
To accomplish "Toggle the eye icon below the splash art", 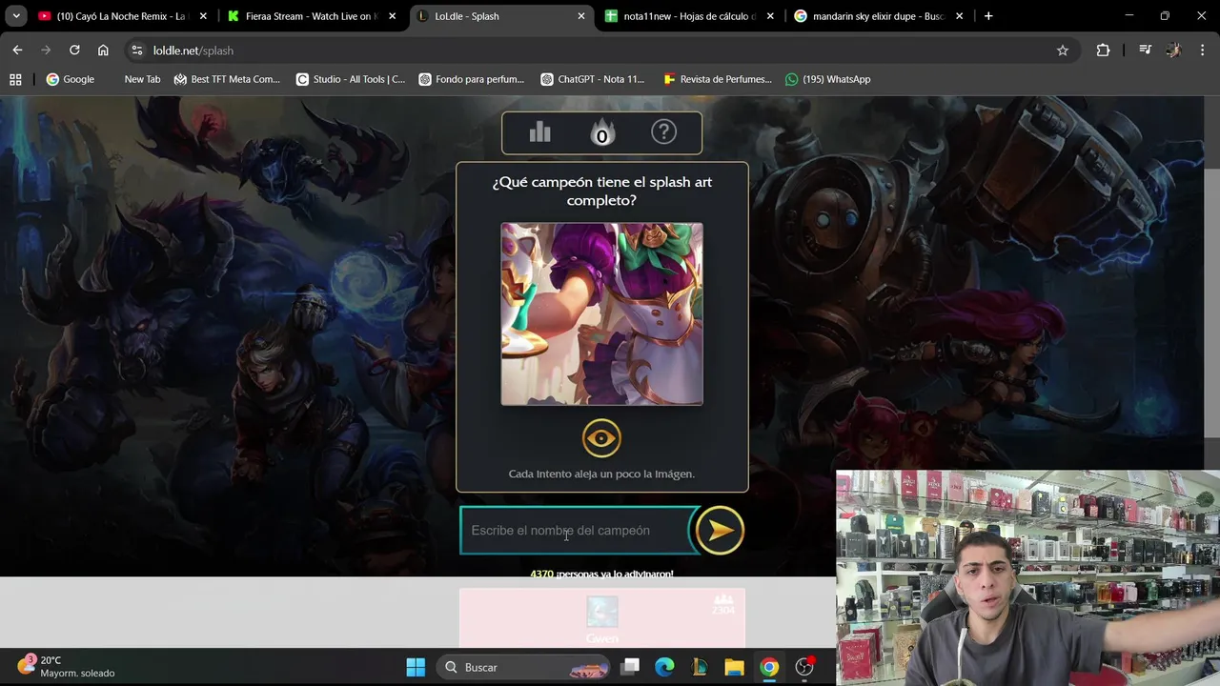I will 601,438.
